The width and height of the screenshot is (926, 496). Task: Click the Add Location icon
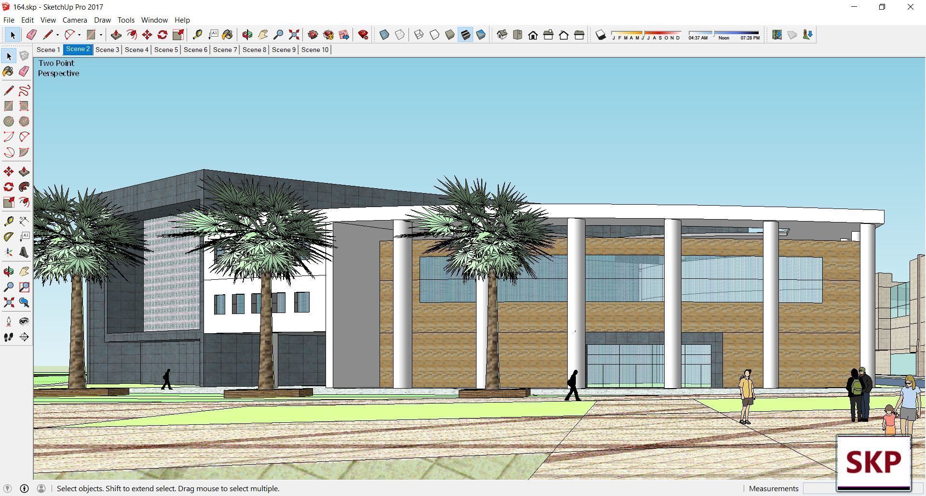coord(777,35)
